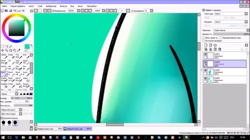The width and height of the screenshot is (250, 140).
Task: Hide layer Слой3 with eye icon
Action: (205, 70)
